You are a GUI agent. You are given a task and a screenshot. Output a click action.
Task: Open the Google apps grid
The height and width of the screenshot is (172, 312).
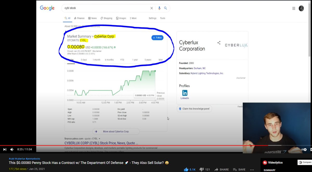(294, 8)
